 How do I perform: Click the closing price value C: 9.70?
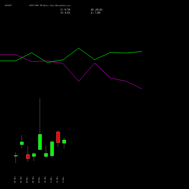pyautogui.click(x=65, y=10)
